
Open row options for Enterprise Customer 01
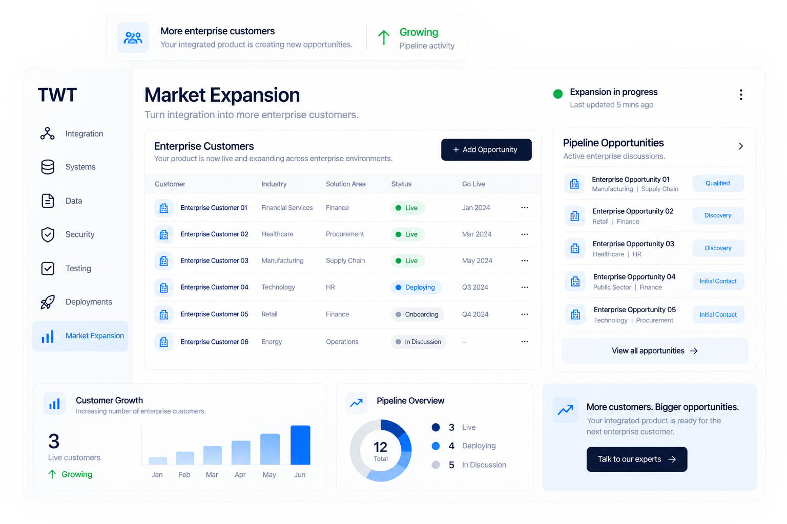(525, 208)
